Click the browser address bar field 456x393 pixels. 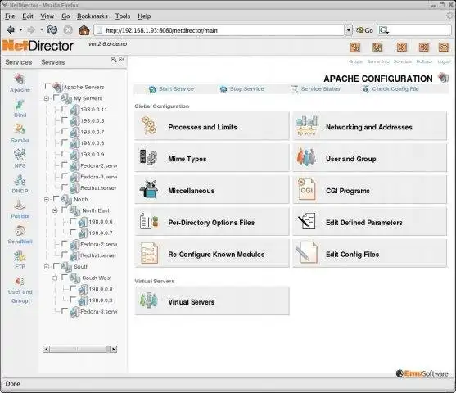click(219, 30)
